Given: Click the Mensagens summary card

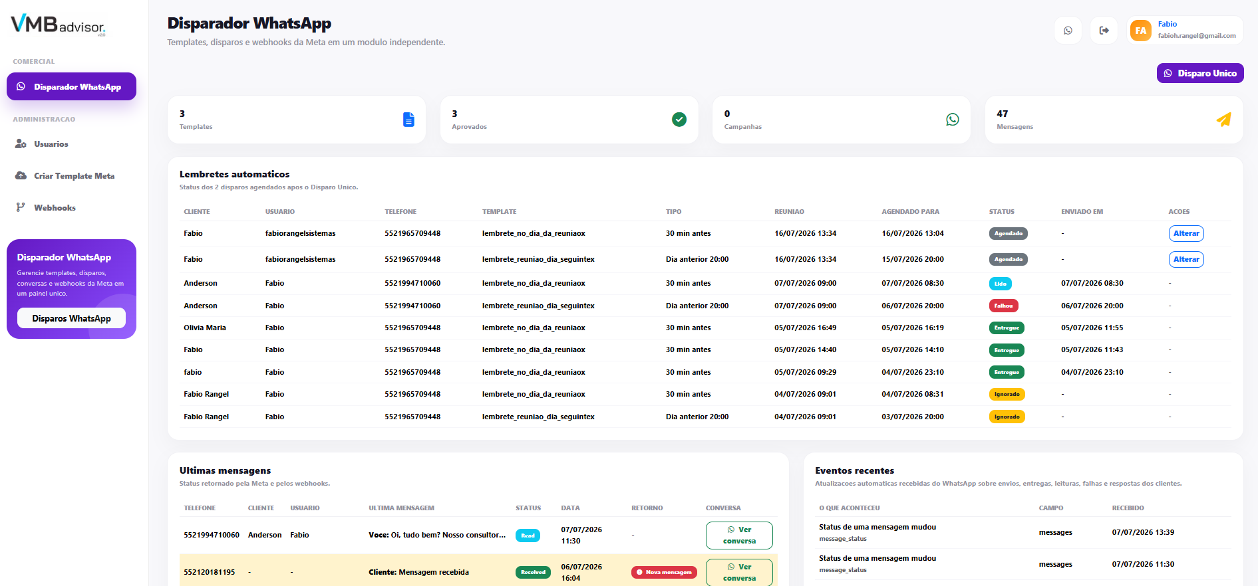Looking at the screenshot, I should tap(1114, 120).
